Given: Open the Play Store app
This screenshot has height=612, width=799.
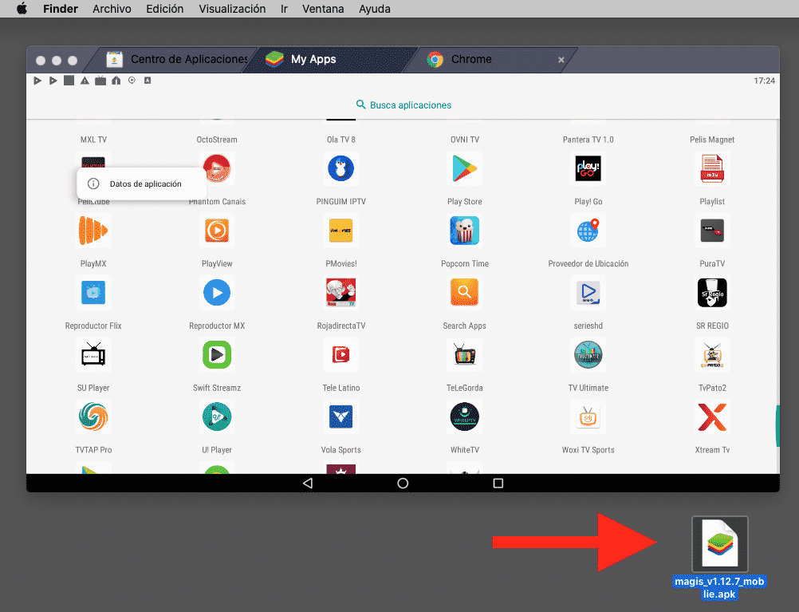Looking at the screenshot, I should pyautogui.click(x=464, y=168).
